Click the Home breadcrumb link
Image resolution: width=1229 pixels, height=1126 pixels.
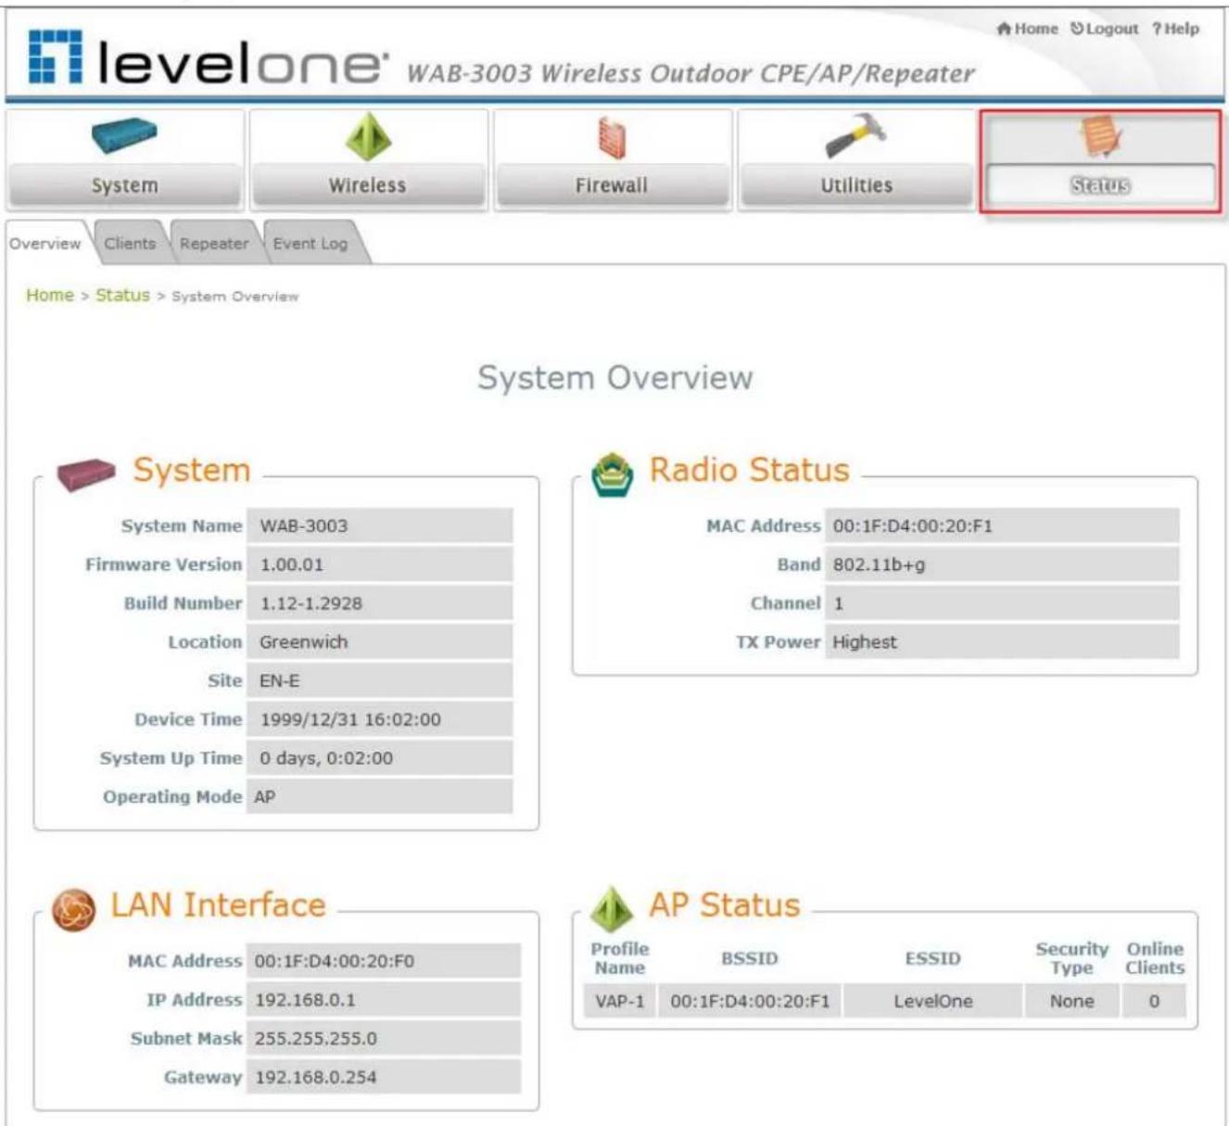pyautogui.click(x=50, y=295)
